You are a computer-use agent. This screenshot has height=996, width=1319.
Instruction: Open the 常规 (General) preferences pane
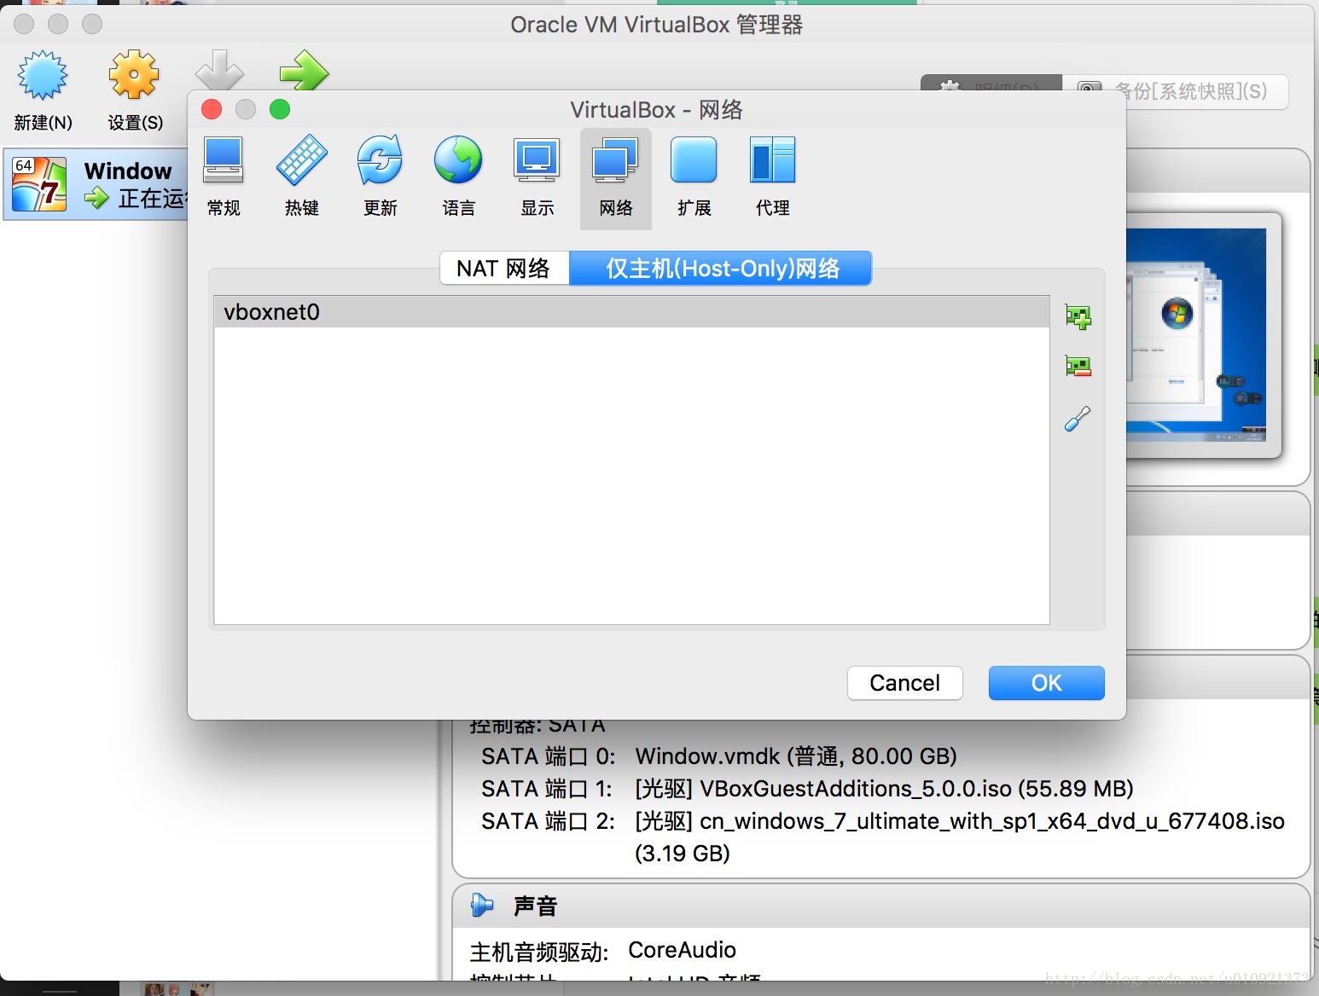[224, 177]
